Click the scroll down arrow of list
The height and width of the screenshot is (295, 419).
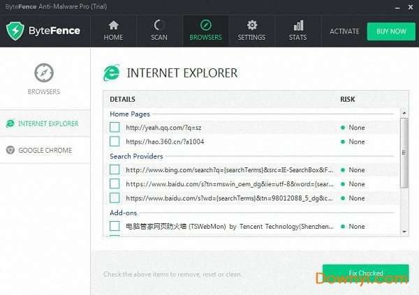click(x=404, y=232)
